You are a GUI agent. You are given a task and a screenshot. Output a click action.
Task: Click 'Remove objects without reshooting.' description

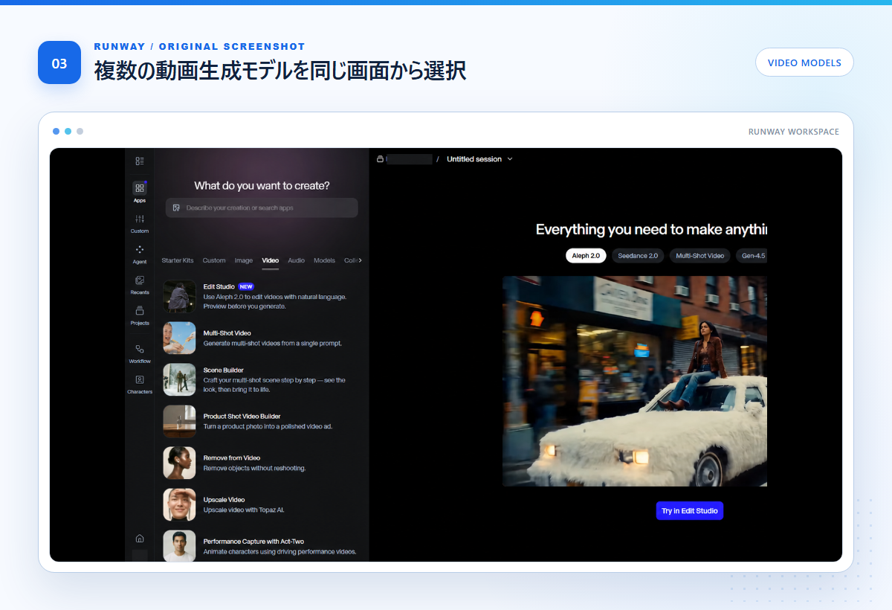(x=255, y=469)
